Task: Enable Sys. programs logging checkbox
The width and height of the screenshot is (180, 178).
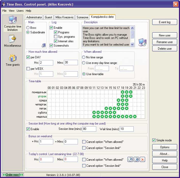Action: (x=56, y=37)
